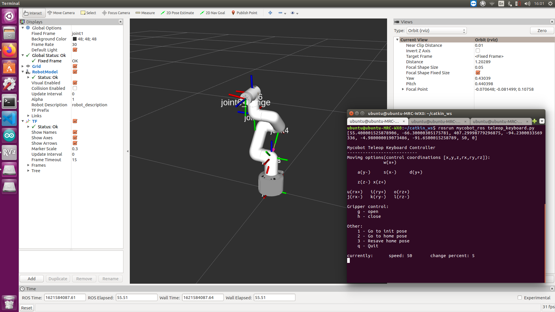555x312 pixels.
Task: Click the blue plus toolbar icon
Action: (x=270, y=13)
